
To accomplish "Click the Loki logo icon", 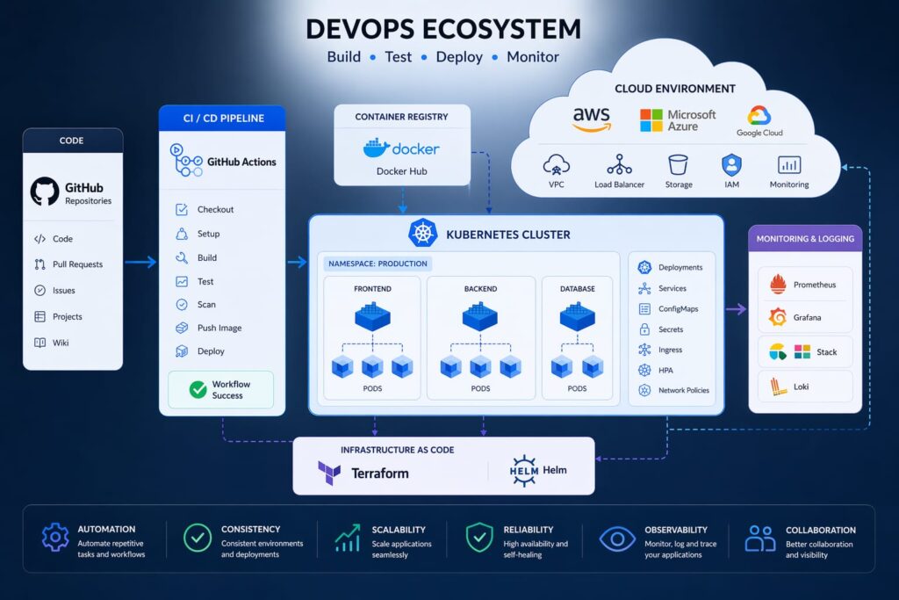I will [x=778, y=387].
